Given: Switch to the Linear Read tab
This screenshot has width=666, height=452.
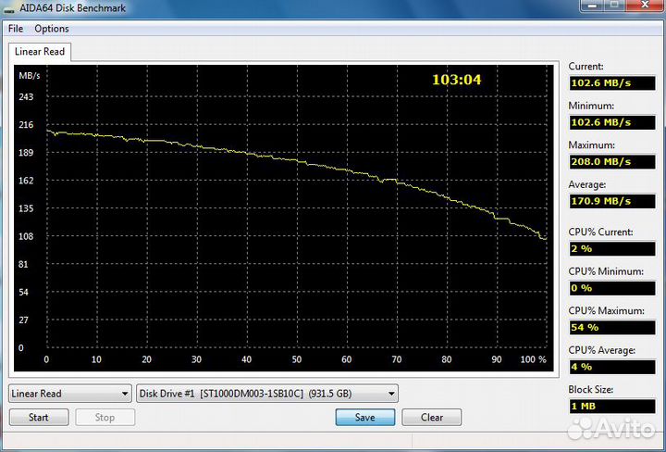Looking at the screenshot, I should tap(40, 52).
